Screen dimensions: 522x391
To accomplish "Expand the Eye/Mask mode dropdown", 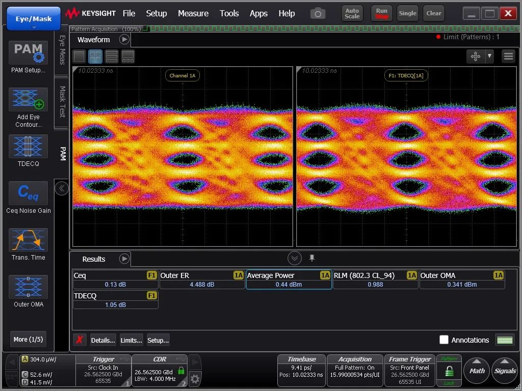I will [x=34, y=19].
